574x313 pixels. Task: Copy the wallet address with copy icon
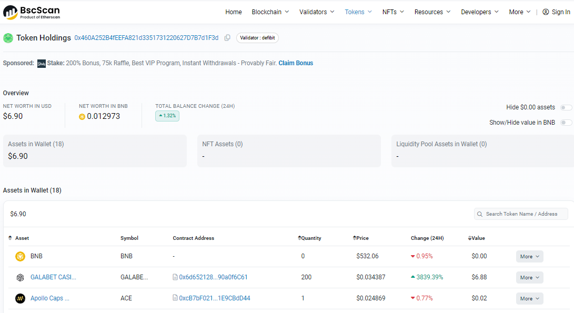click(227, 38)
